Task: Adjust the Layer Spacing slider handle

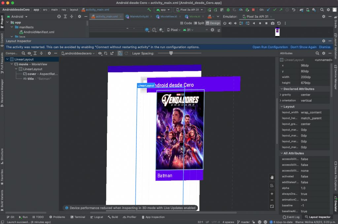Action: pos(171,53)
